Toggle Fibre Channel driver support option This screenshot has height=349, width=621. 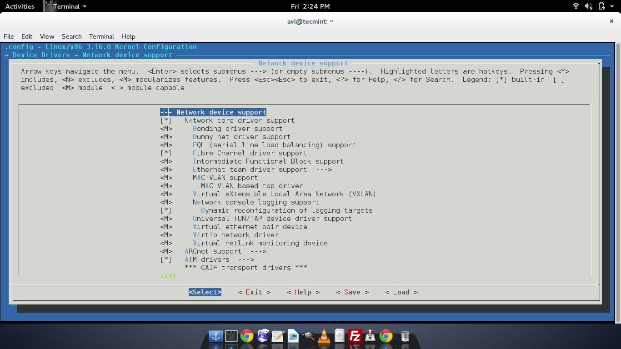point(250,153)
